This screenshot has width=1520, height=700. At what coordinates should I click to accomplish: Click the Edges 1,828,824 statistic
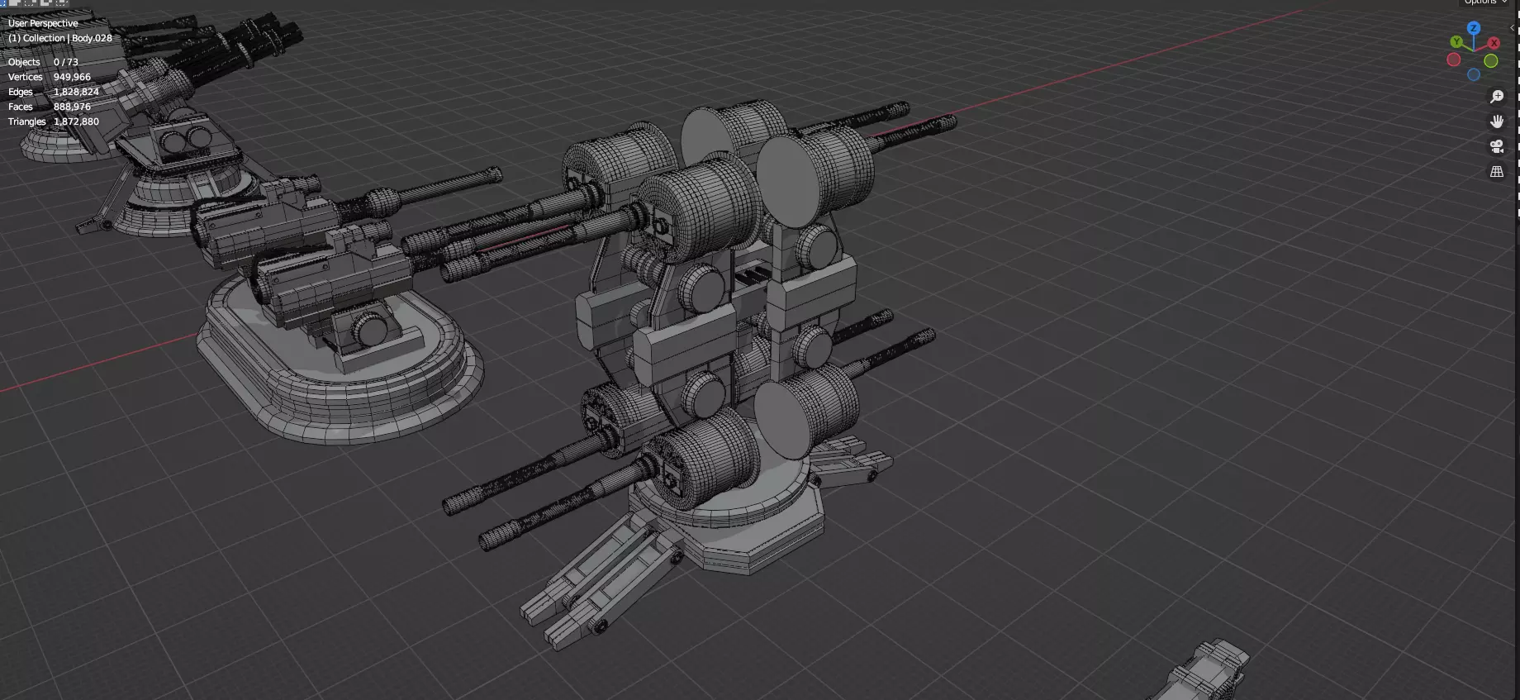tap(54, 92)
